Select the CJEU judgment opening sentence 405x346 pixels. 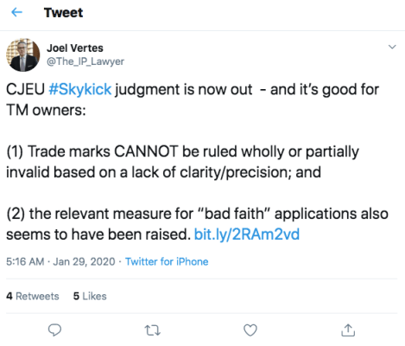click(193, 99)
